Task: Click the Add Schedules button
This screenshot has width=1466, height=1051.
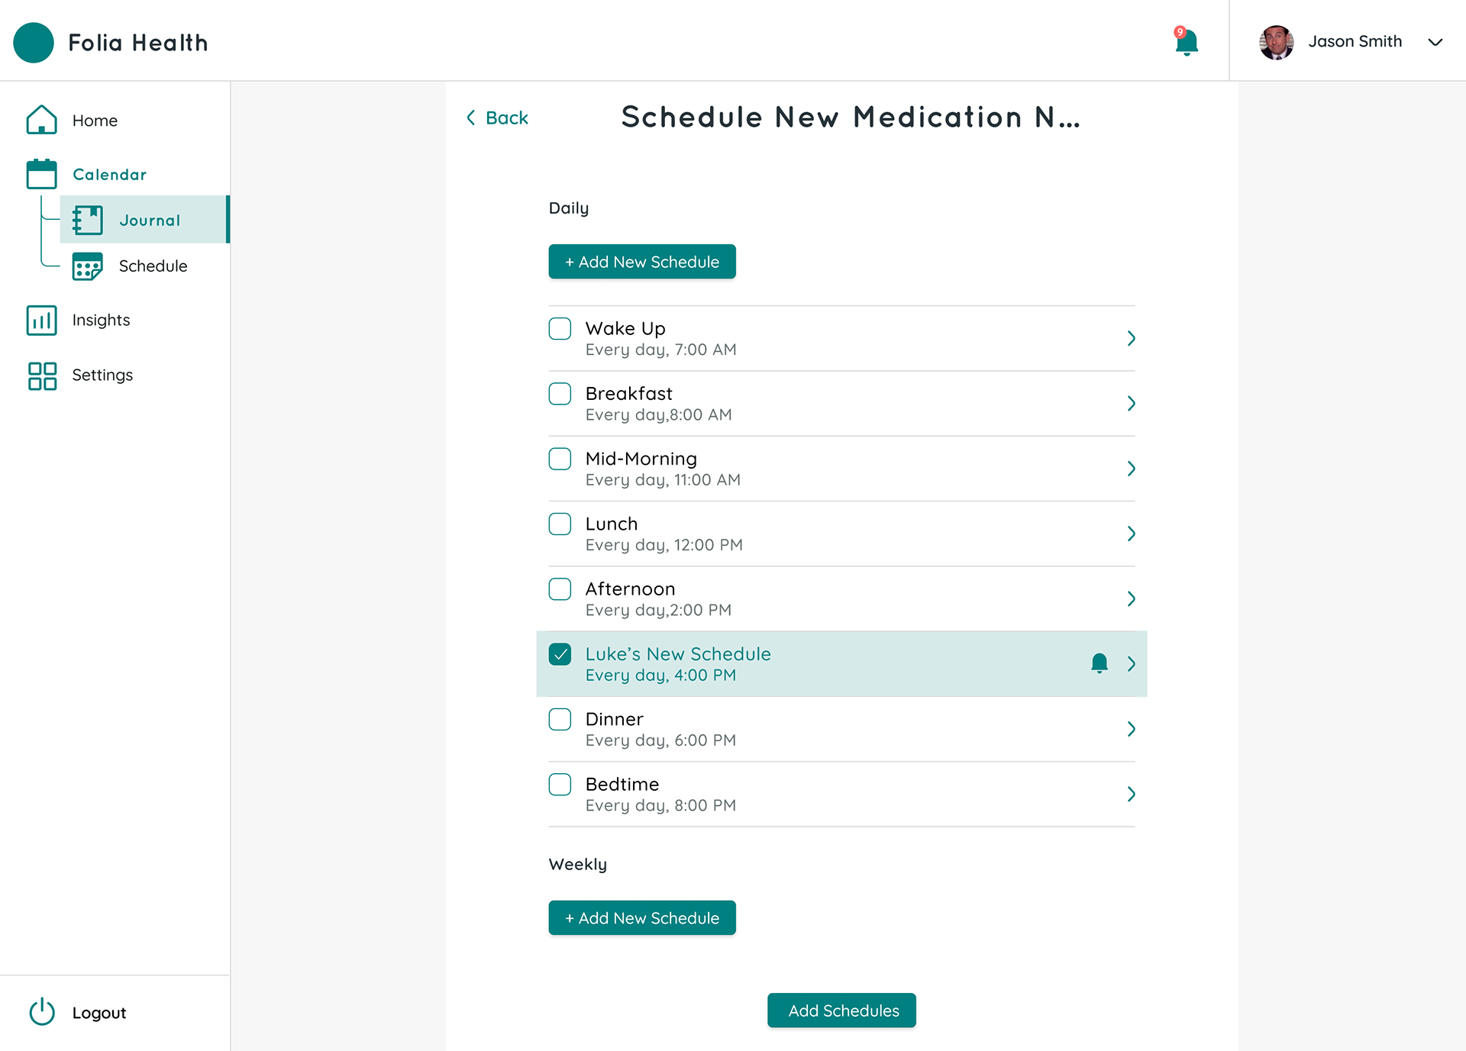Action: pyautogui.click(x=841, y=1010)
